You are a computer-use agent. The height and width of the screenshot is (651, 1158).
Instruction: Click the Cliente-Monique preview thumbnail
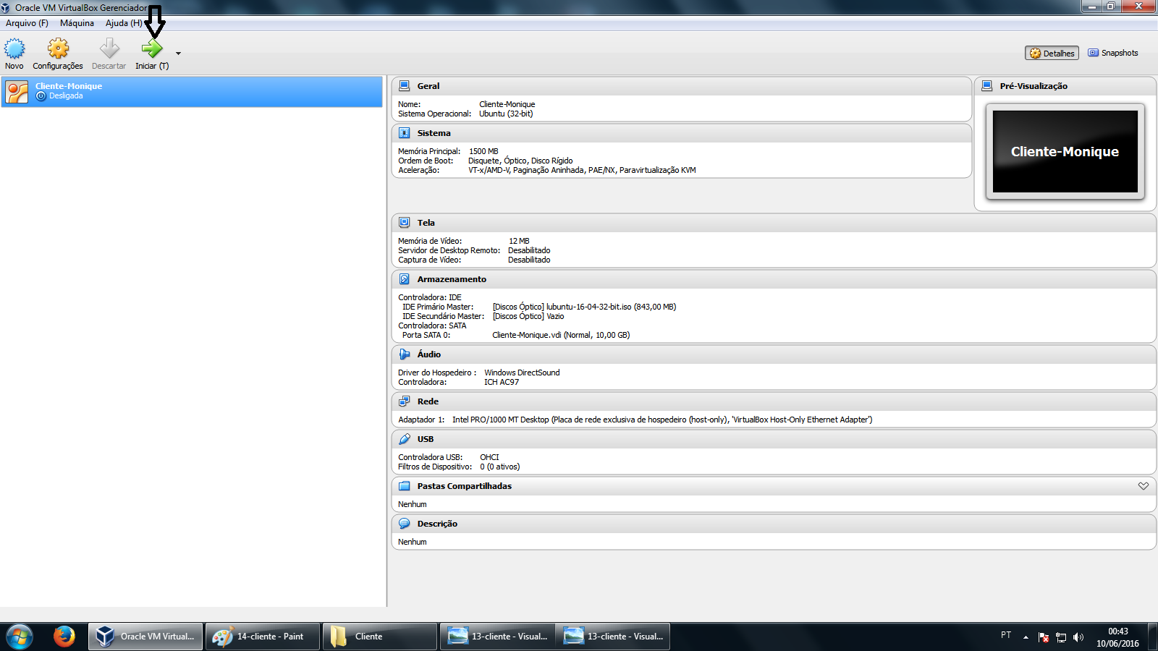tap(1065, 151)
